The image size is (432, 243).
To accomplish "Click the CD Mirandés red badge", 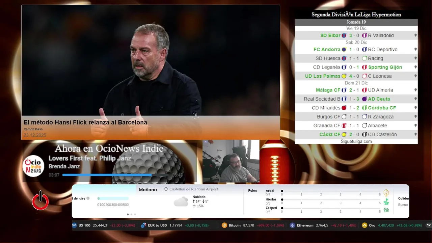I will (x=344, y=108).
